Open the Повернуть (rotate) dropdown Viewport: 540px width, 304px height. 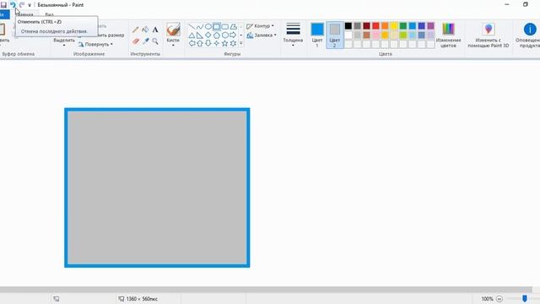pos(95,45)
